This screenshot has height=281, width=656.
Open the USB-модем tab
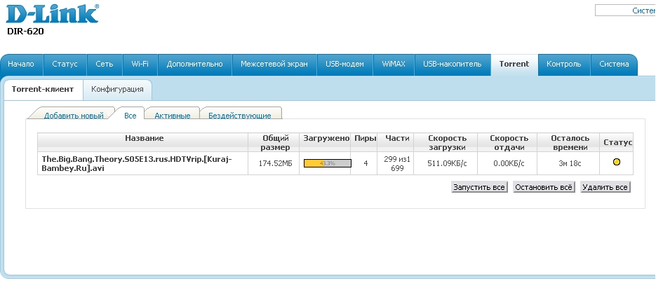[344, 64]
